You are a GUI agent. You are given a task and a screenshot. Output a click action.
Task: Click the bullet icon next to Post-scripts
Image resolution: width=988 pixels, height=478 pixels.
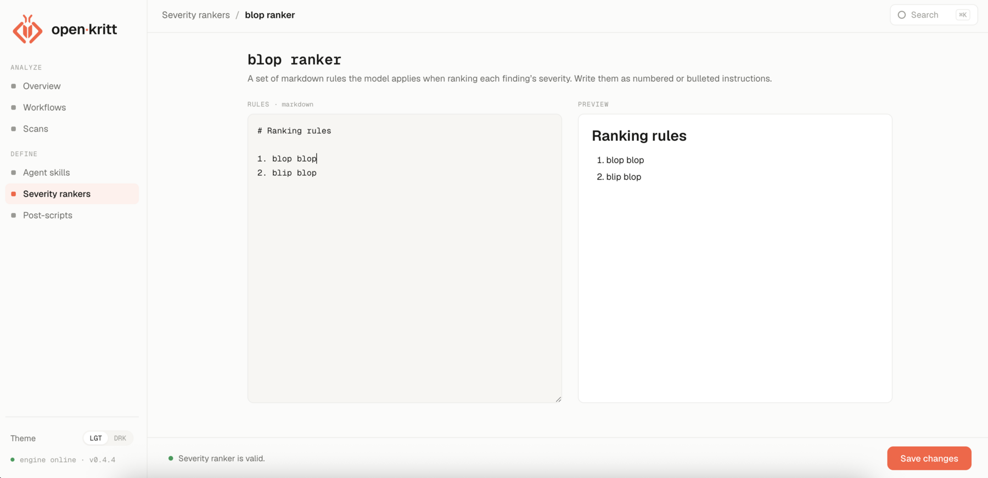pyautogui.click(x=14, y=215)
